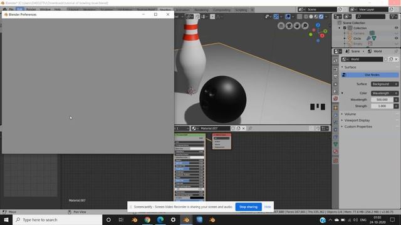The width and height of the screenshot is (401, 225).
Task: Add a new workspace tab
Action: pos(252,10)
